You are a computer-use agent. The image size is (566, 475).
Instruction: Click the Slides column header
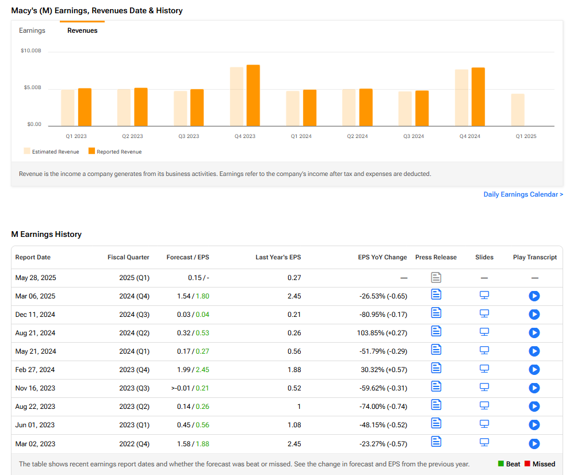pos(484,258)
